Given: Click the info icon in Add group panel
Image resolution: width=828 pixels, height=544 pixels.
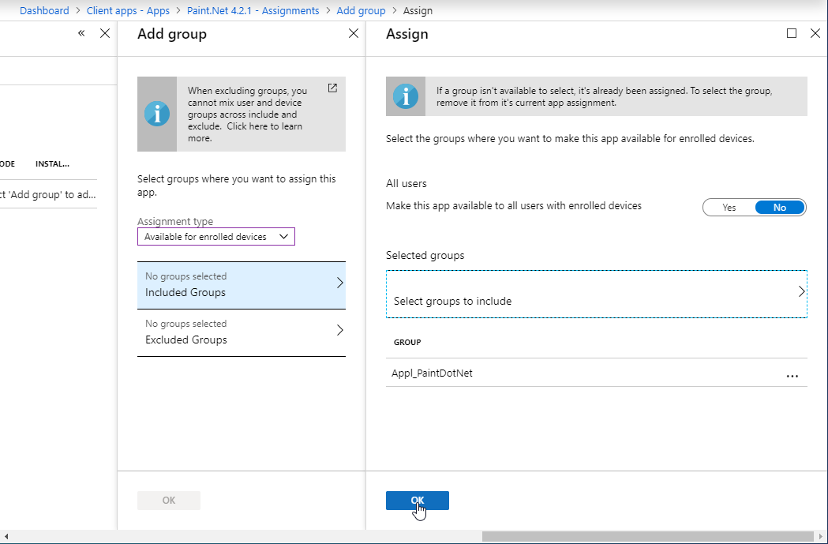Looking at the screenshot, I should tap(157, 114).
